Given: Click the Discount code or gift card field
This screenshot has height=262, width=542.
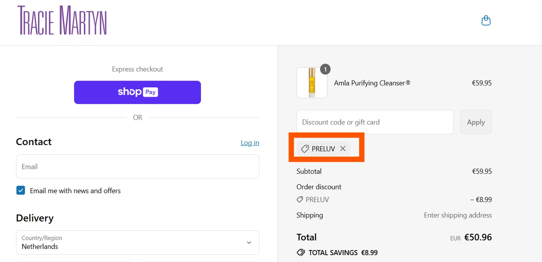Looking at the screenshot, I should pos(375,122).
